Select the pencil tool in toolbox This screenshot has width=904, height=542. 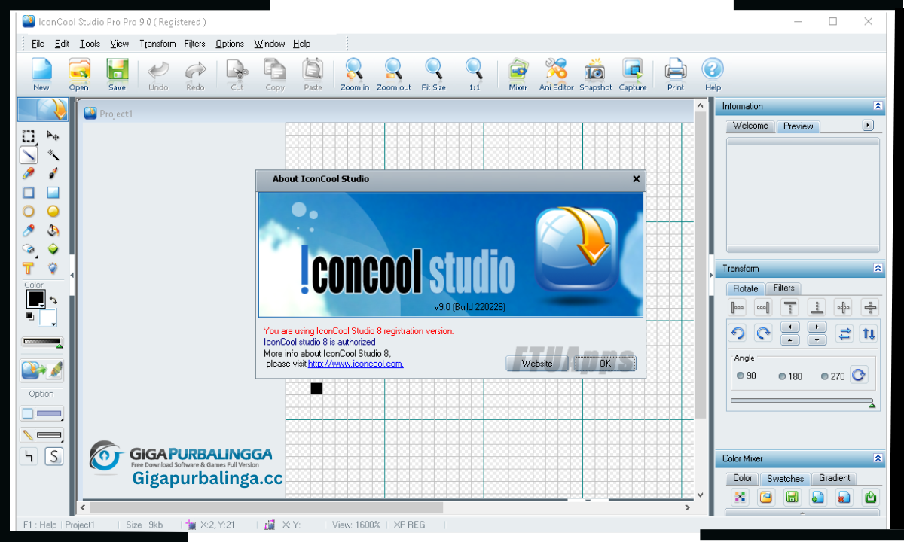pos(29,174)
